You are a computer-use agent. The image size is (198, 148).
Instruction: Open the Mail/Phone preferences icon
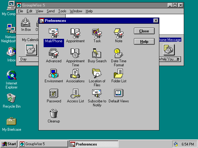pos(54,33)
